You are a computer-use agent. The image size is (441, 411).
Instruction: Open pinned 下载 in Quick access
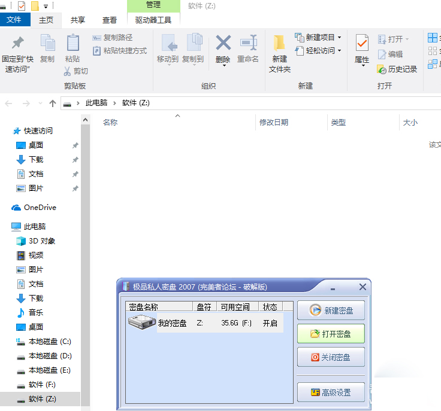tap(36, 160)
